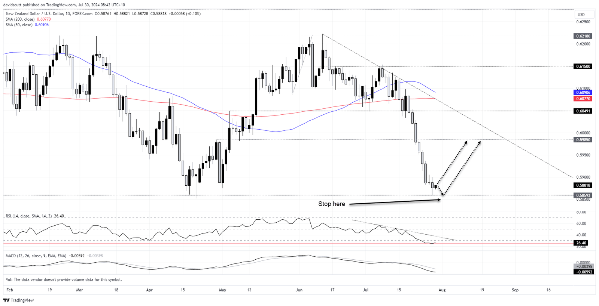Click the volume data vendor notice

(64, 279)
